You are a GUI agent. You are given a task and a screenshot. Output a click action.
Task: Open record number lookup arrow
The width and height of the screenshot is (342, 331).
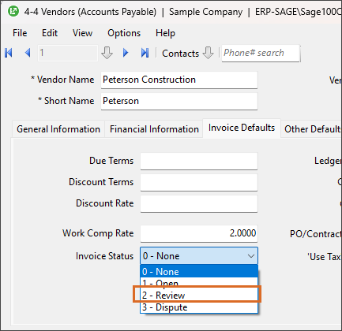click(107, 53)
